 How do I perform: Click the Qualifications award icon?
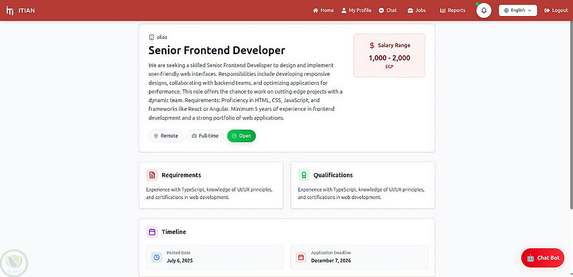pos(304,175)
